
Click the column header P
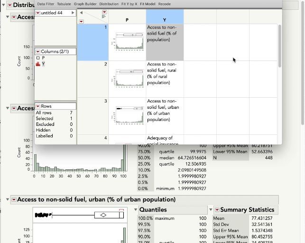click(127, 20)
